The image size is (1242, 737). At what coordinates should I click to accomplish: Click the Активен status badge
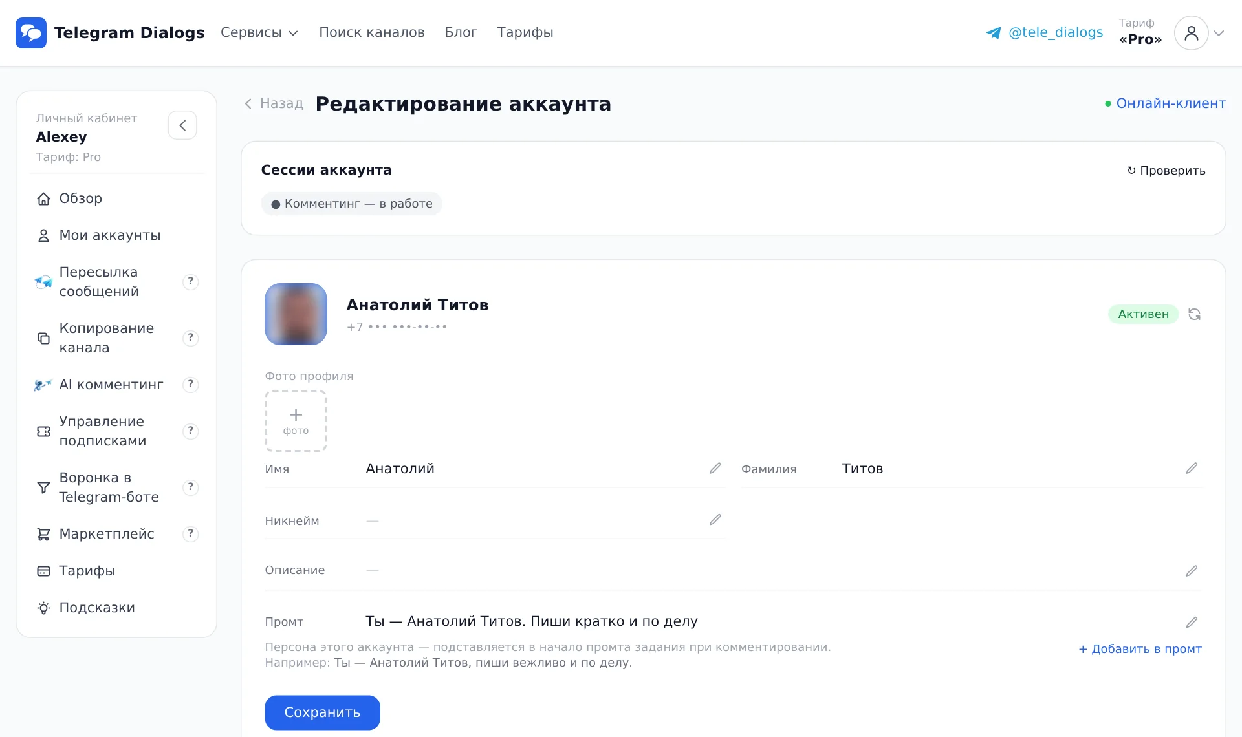[1143, 314]
